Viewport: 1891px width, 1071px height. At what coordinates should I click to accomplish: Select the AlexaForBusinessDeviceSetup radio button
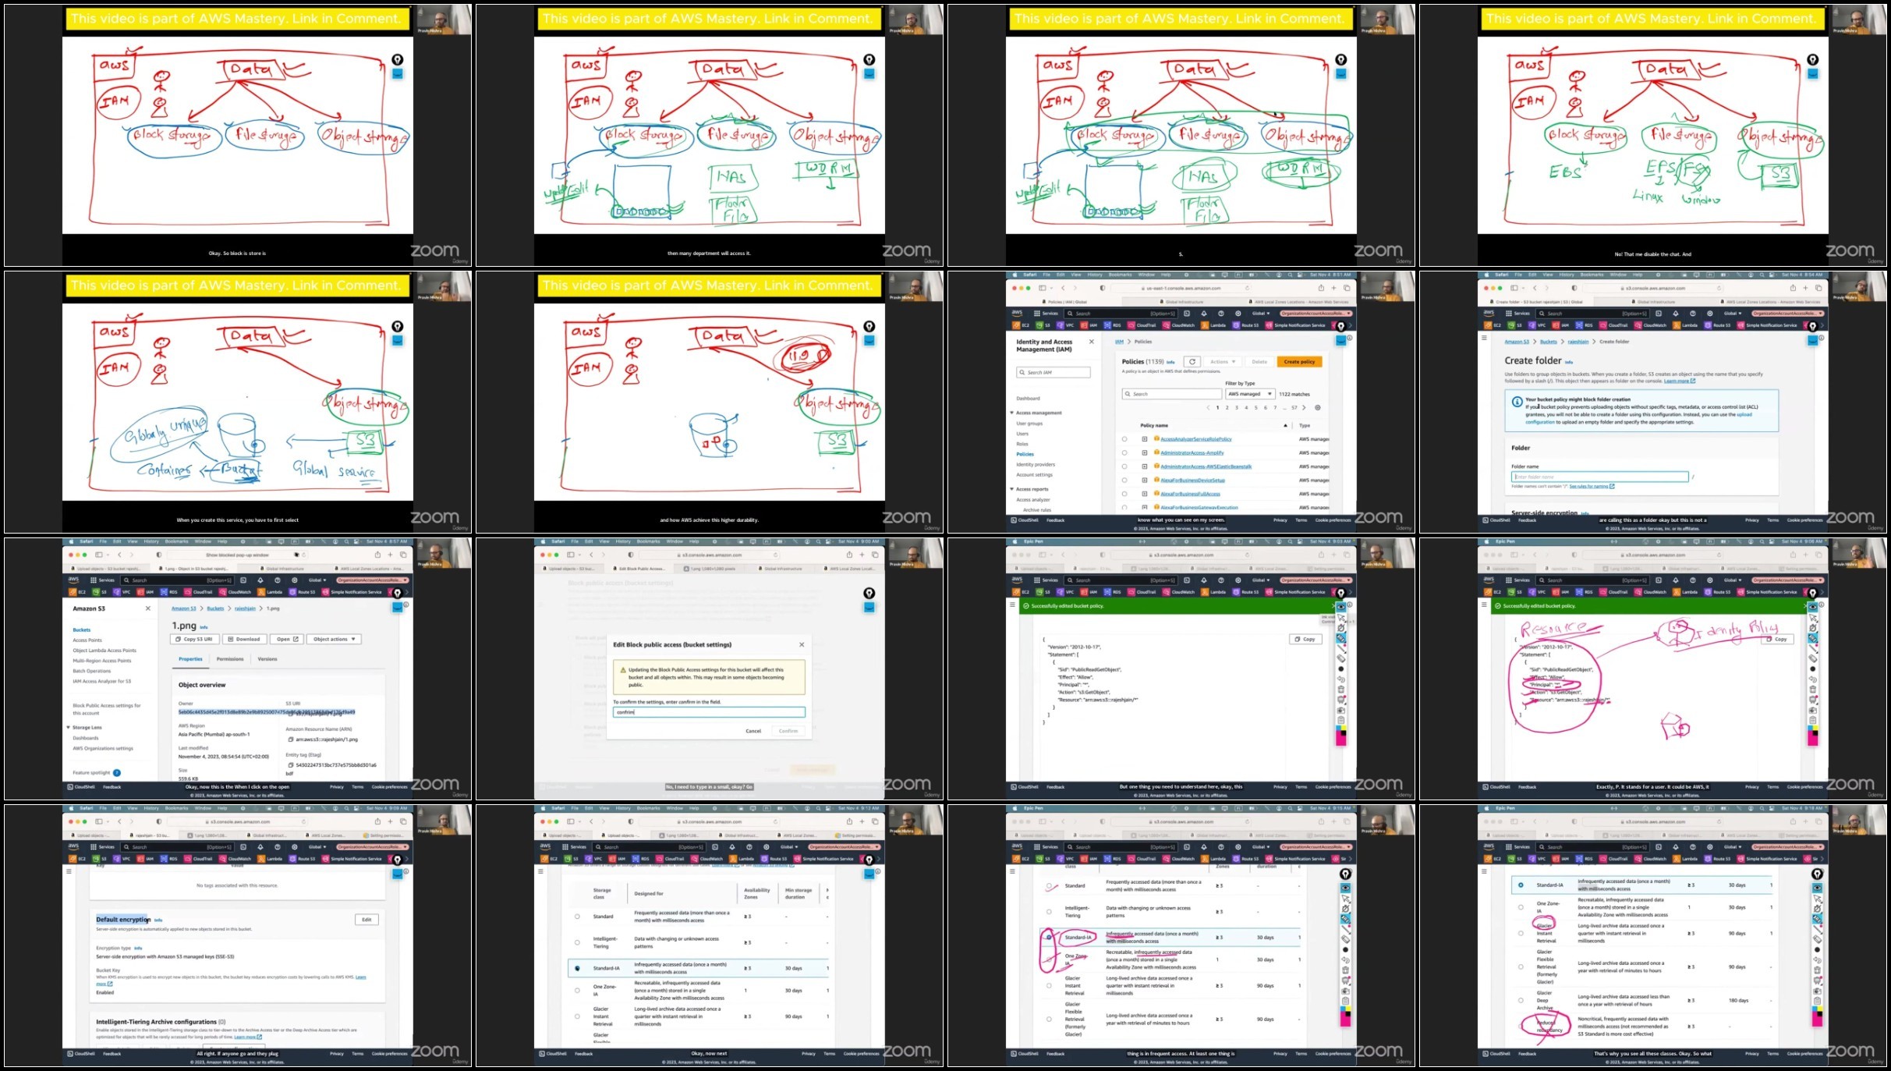pos(1124,480)
